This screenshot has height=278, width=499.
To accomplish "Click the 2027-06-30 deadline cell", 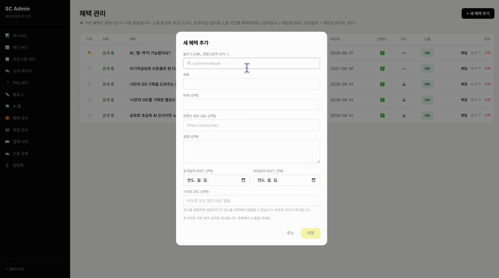I will point(342,69).
